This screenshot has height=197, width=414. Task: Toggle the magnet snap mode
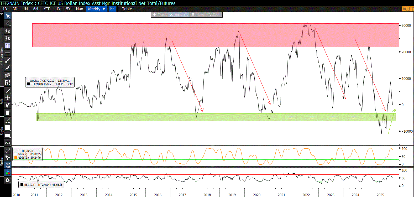click(8, 165)
